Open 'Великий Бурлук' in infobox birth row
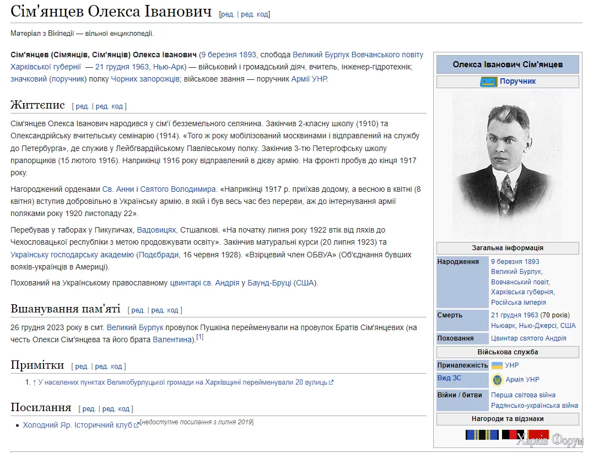 pos(516,272)
